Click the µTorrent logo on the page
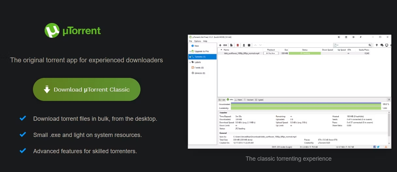This screenshot has height=172, width=397. click(73, 31)
